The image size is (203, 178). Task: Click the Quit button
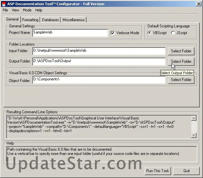pos(186,171)
